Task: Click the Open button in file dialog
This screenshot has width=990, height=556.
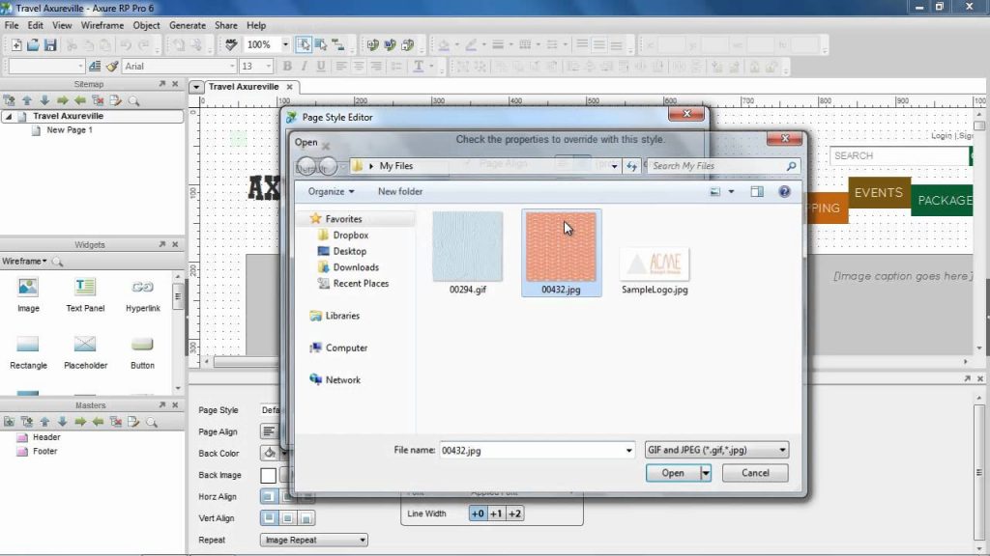Action: point(673,473)
